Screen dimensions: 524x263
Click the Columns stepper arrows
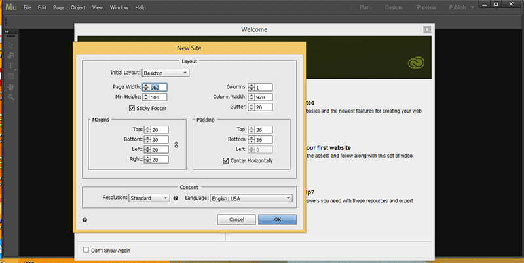click(252, 88)
